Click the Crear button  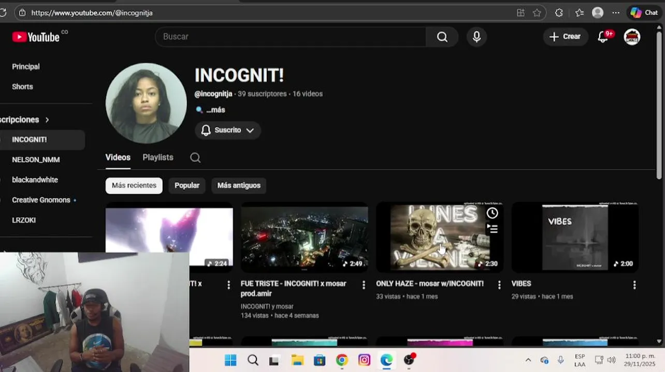[565, 37]
